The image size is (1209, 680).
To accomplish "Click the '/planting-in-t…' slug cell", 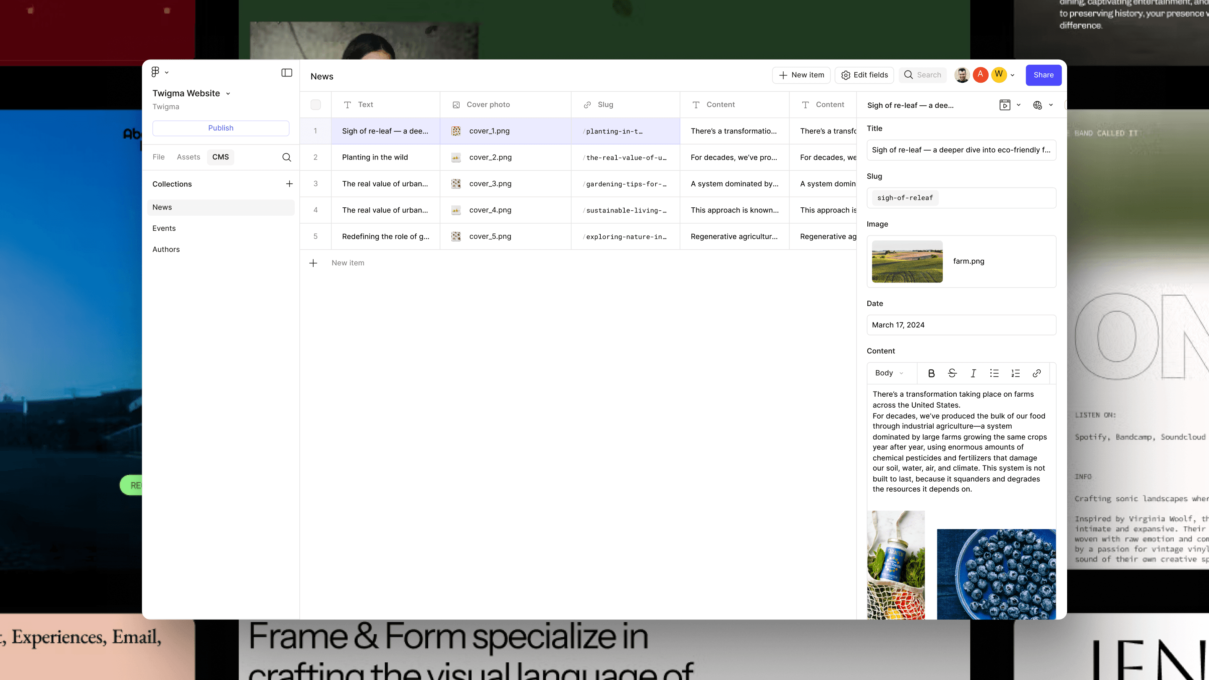I will point(625,131).
